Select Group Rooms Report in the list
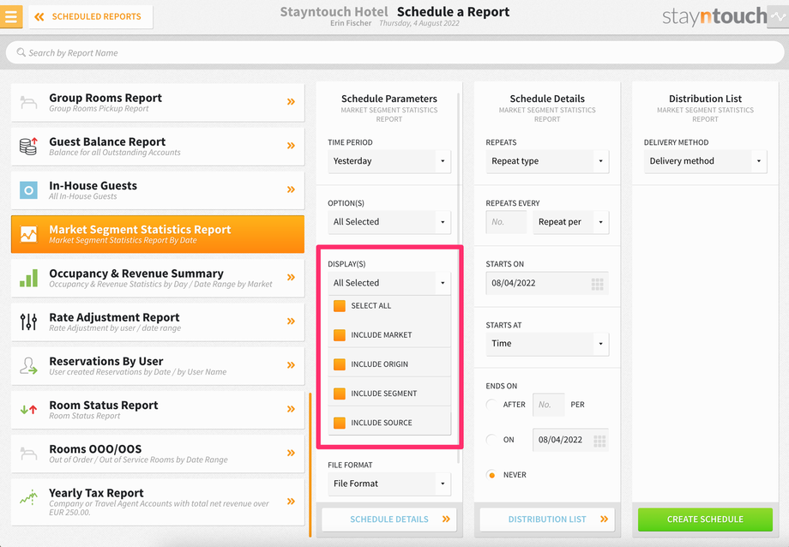The image size is (789, 547). point(158,102)
